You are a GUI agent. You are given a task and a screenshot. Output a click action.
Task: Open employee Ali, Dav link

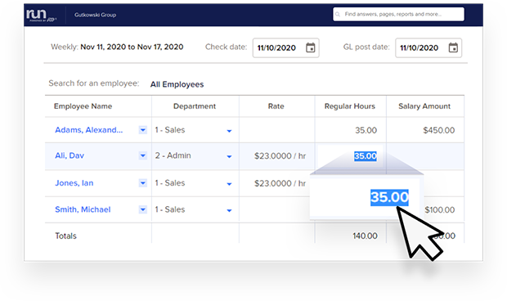70,155
